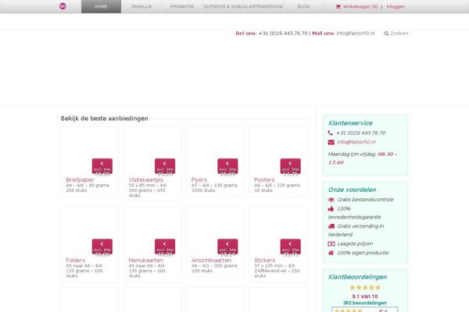Click the 392 beoordelingen link
Screen dimensions: 469x312
(365, 303)
